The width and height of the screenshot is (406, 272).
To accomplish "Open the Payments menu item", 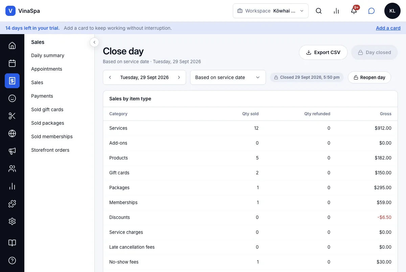I will [x=42, y=96].
